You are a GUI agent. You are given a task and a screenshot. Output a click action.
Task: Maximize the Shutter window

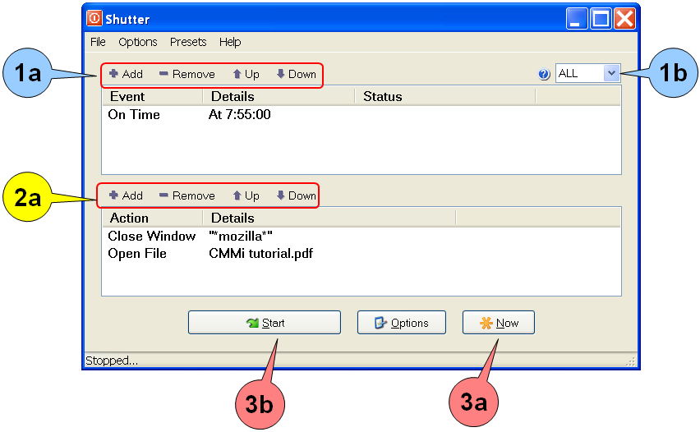[x=601, y=19]
